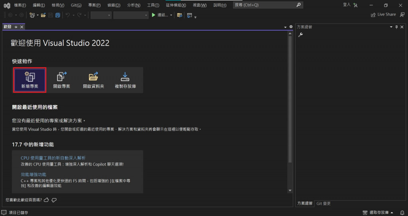Click the navigate forward toolbar arrow
Viewport: 408px width, 216px height.
pos(22,16)
